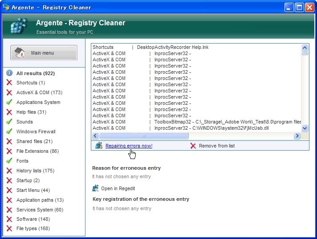Click scroll up arrow of results list
Viewport: 317px width, 239px height.
click(x=305, y=48)
